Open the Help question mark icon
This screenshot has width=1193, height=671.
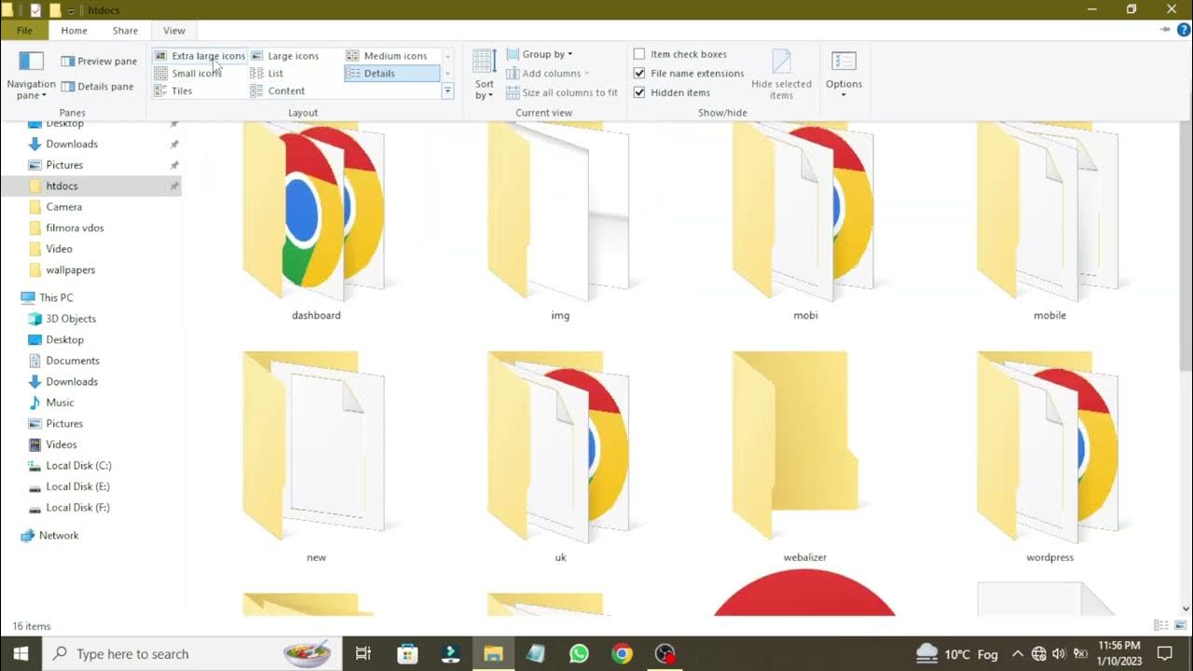click(x=1182, y=31)
